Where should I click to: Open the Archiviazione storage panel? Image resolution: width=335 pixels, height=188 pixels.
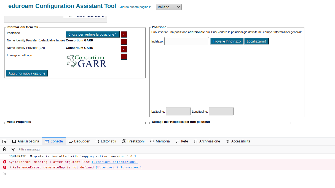207,141
